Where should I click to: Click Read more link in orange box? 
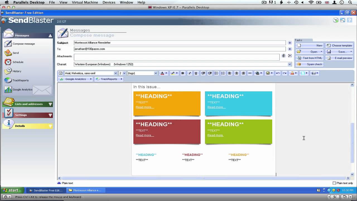pos(145,107)
